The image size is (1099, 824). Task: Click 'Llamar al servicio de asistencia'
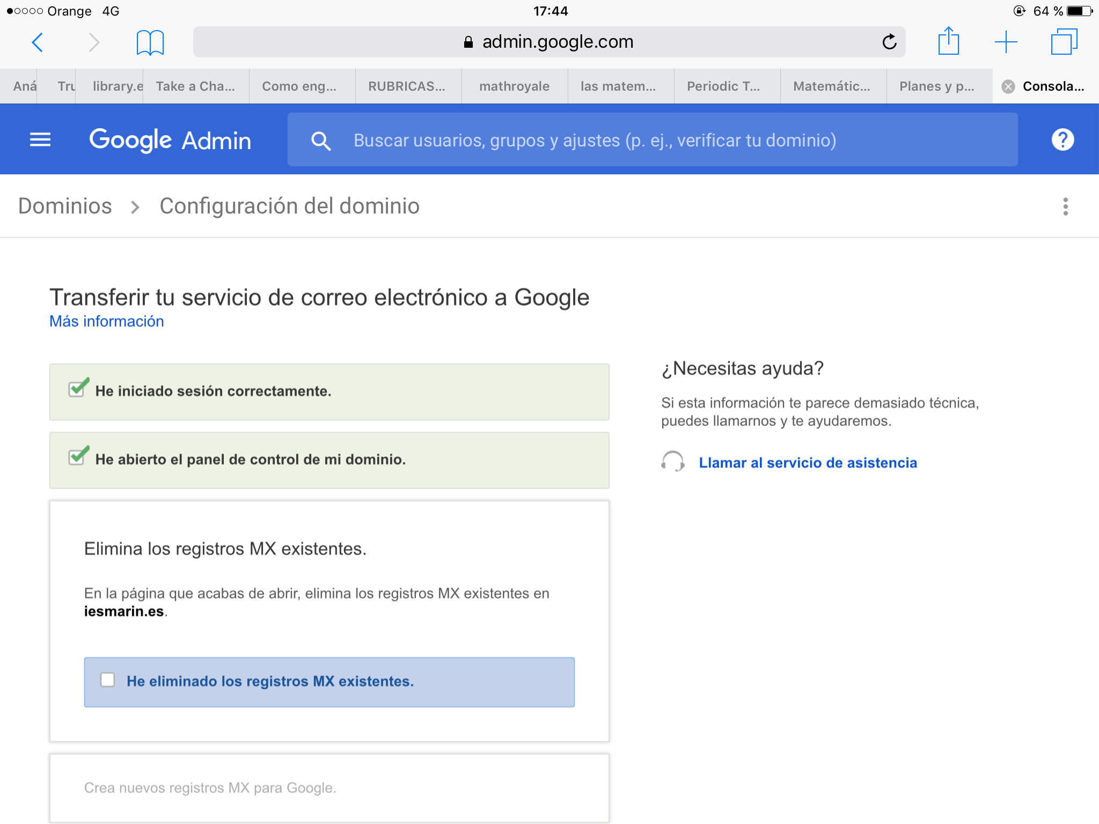pos(807,462)
